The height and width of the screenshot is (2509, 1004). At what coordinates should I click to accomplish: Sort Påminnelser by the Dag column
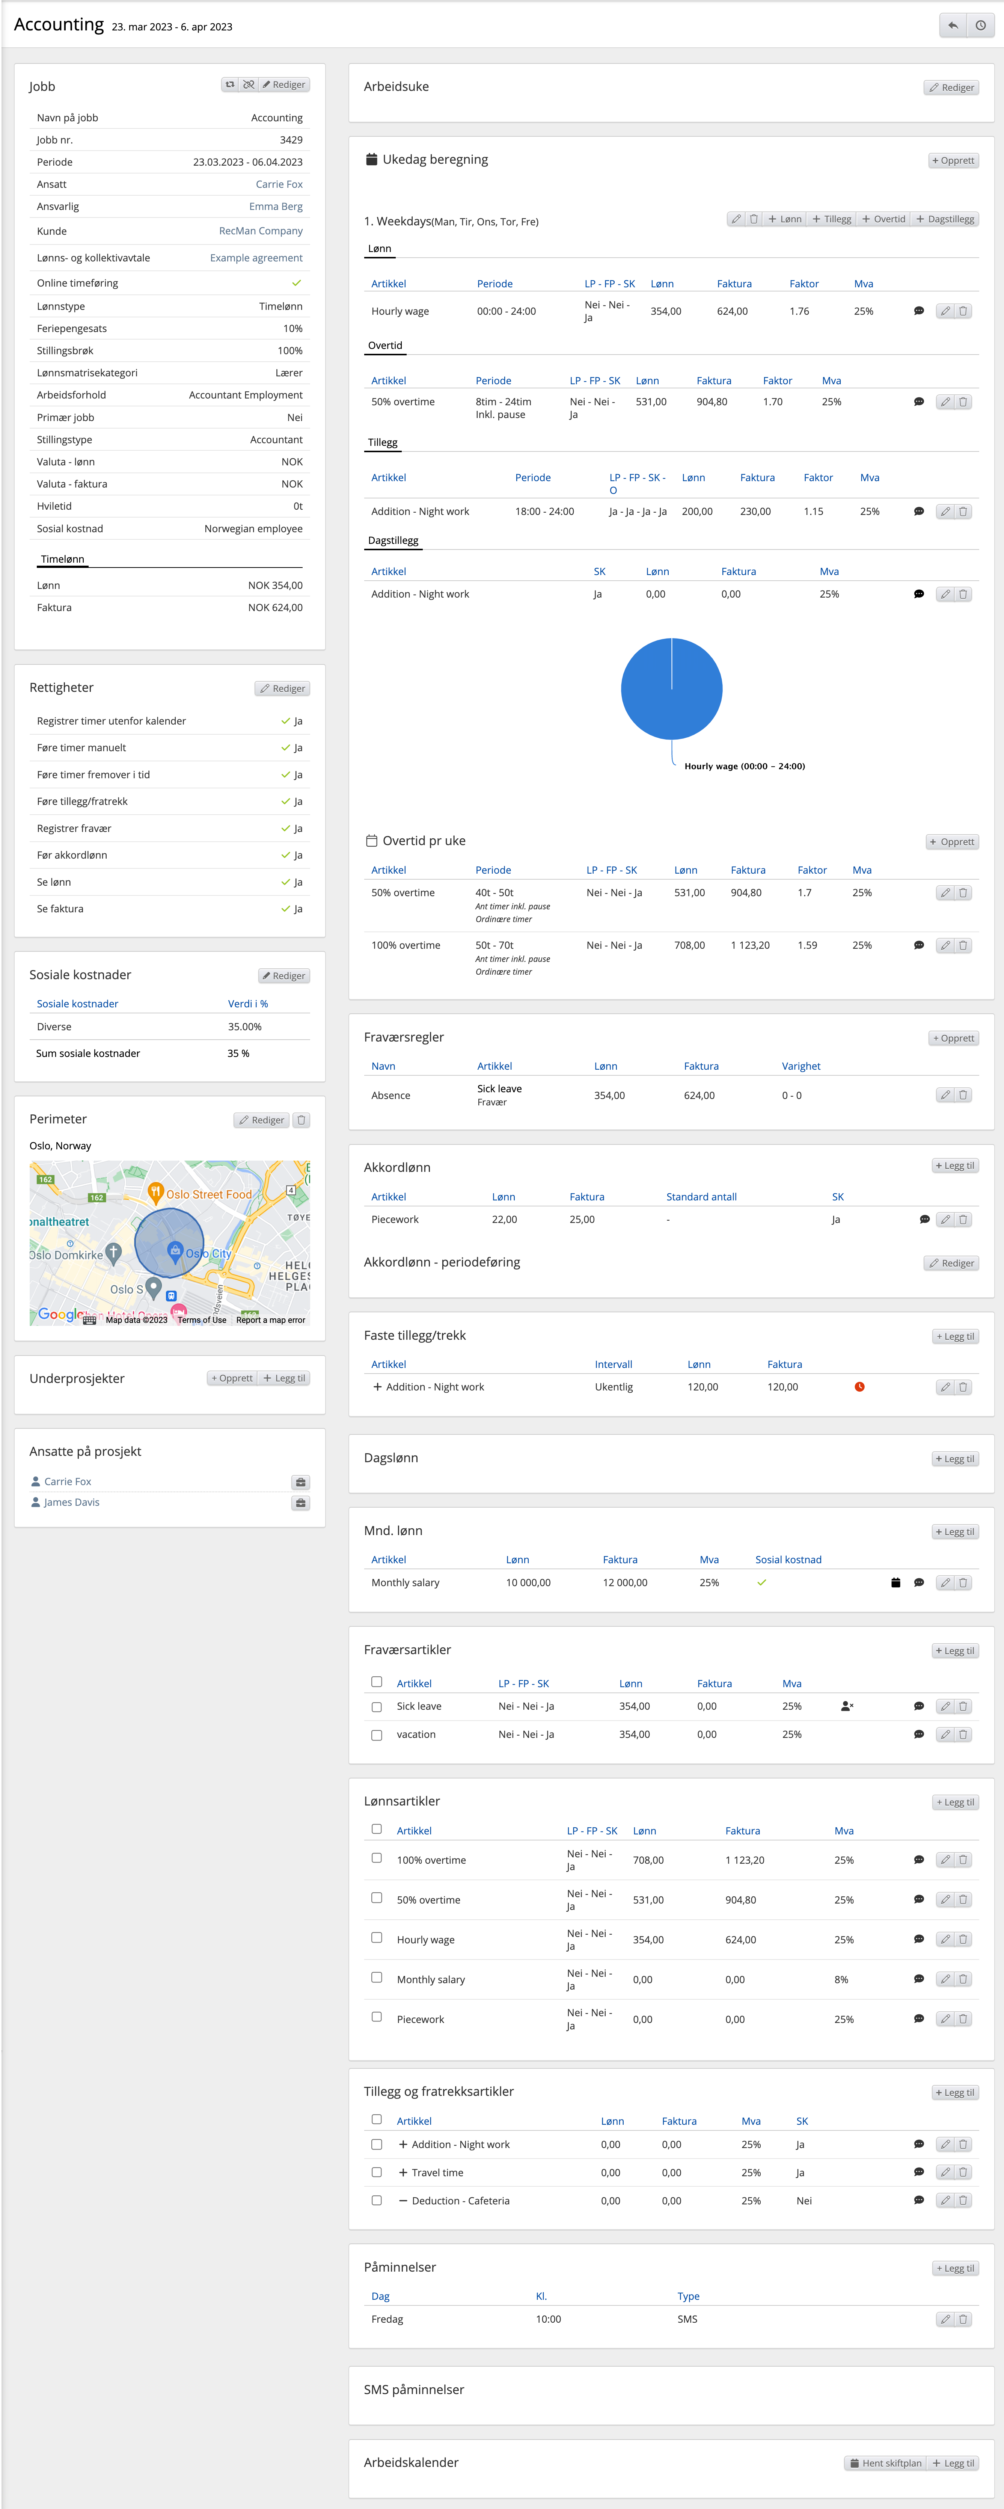(380, 2296)
